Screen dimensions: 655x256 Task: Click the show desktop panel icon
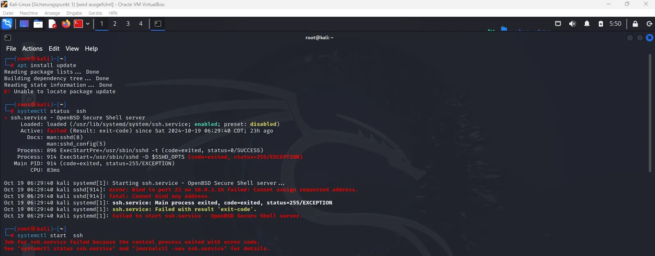pyautogui.click(x=24, y=24)
